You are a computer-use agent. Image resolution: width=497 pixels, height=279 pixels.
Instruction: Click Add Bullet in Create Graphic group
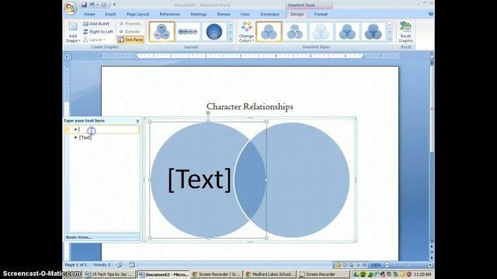[x=96, y=24]
